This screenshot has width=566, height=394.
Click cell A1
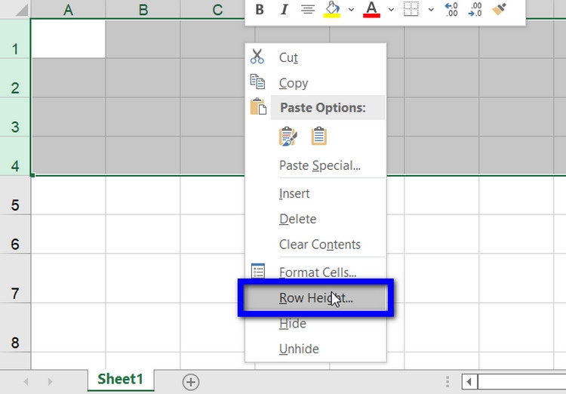(x=69, y=38)
